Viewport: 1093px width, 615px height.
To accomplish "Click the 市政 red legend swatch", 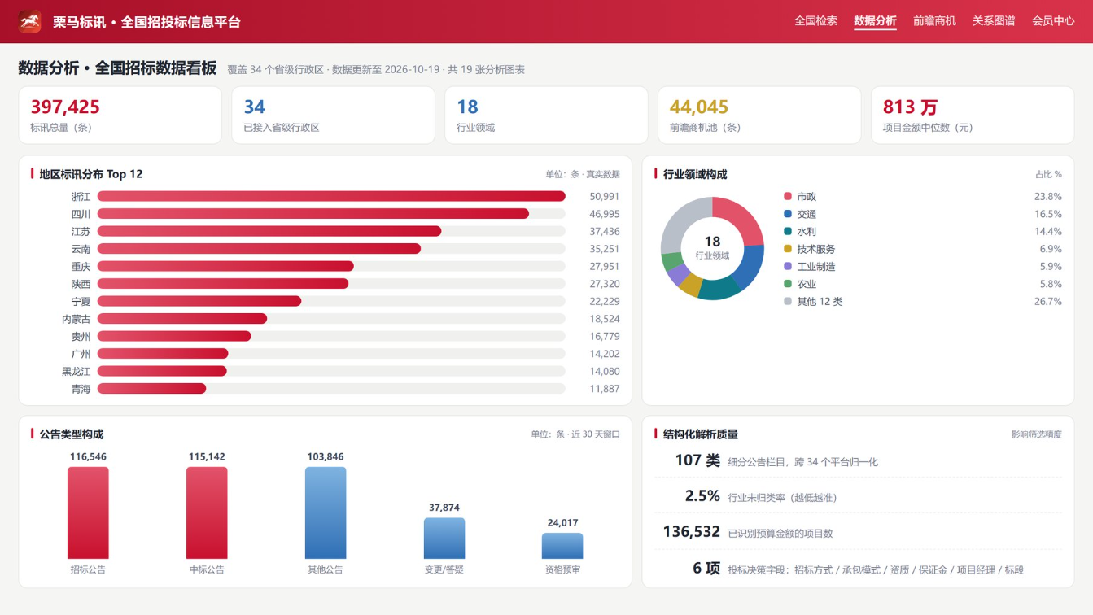I will tap(788, 197).
